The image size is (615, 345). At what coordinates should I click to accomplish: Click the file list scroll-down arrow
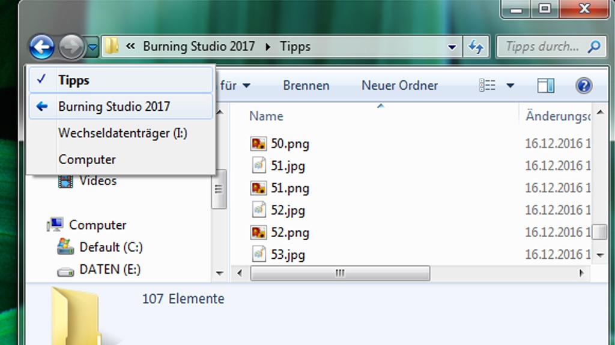pos(600,255)
